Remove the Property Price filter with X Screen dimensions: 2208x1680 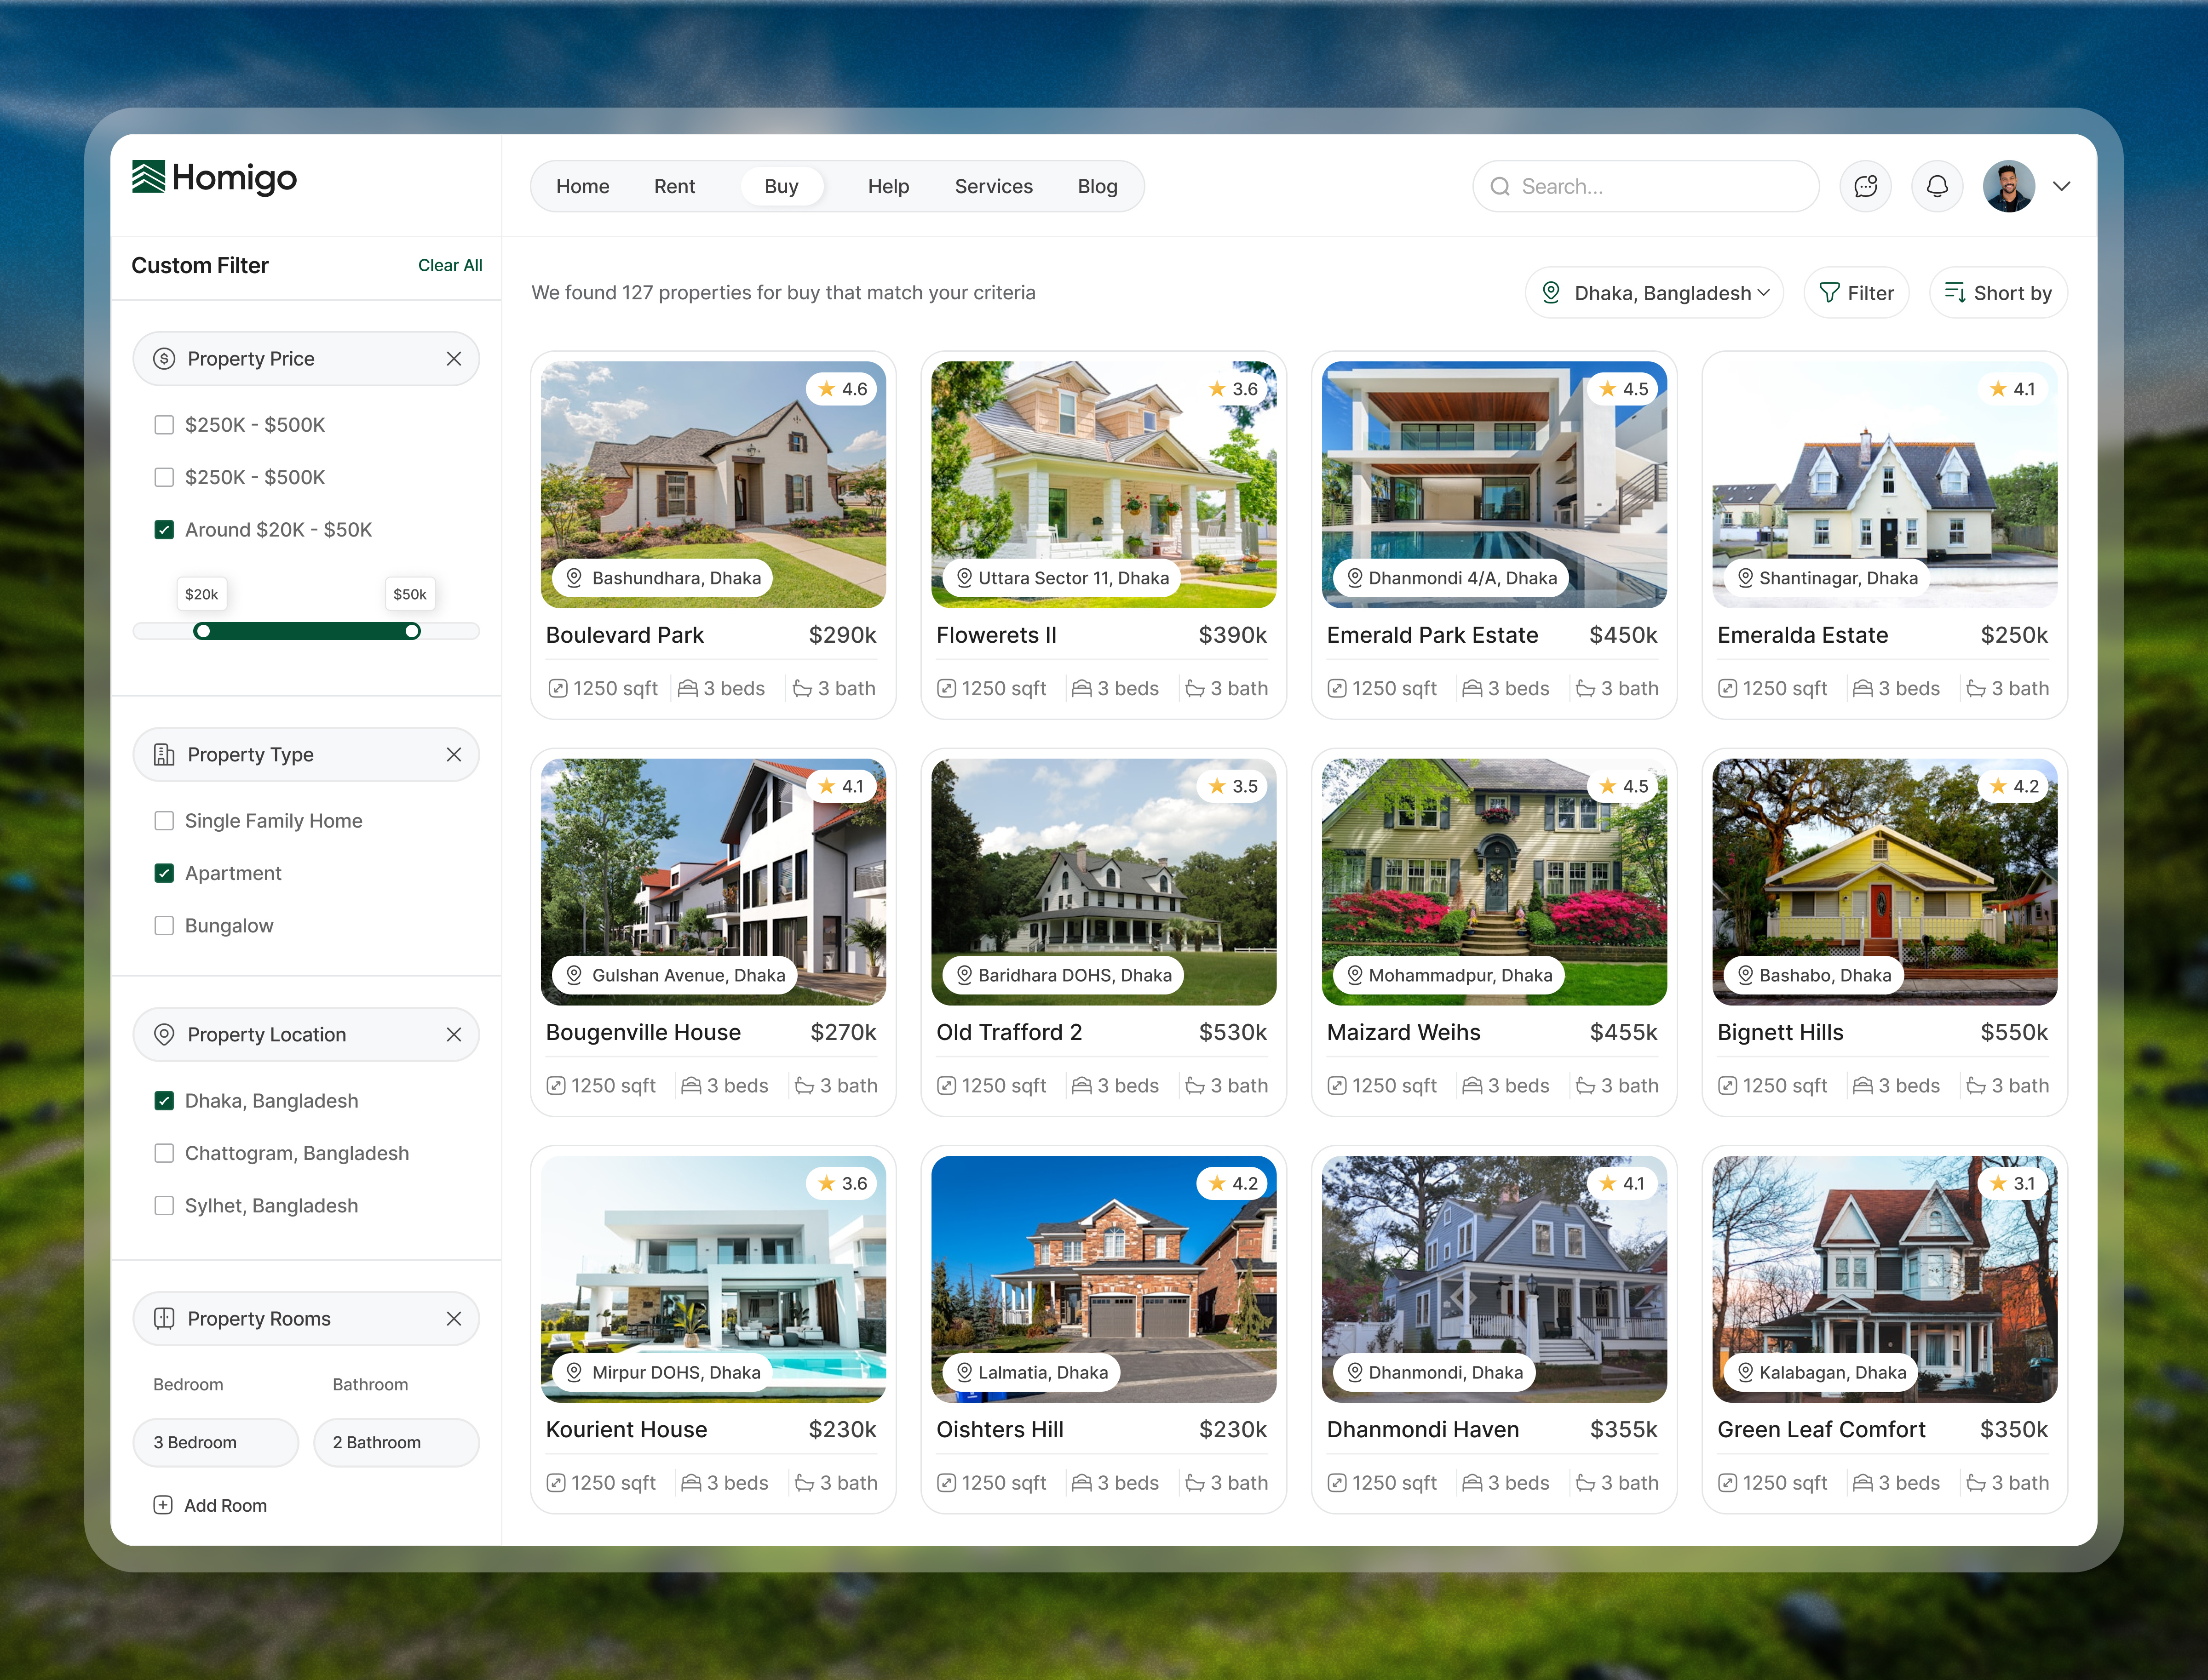454,359
